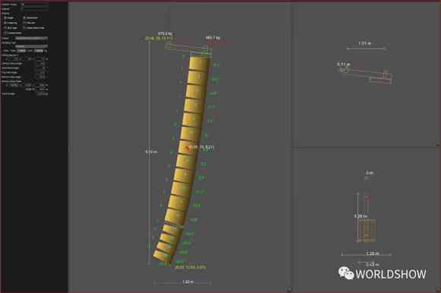Image resolution: width=441 pixels, height=293 pixels.
Task: Open the second dropdown in the settings panel
Action: click(x=31, y=46)
